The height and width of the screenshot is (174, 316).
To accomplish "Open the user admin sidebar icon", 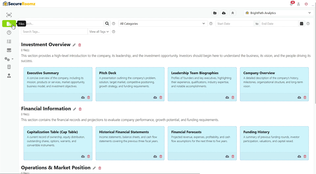I will (x=9, y=76).
